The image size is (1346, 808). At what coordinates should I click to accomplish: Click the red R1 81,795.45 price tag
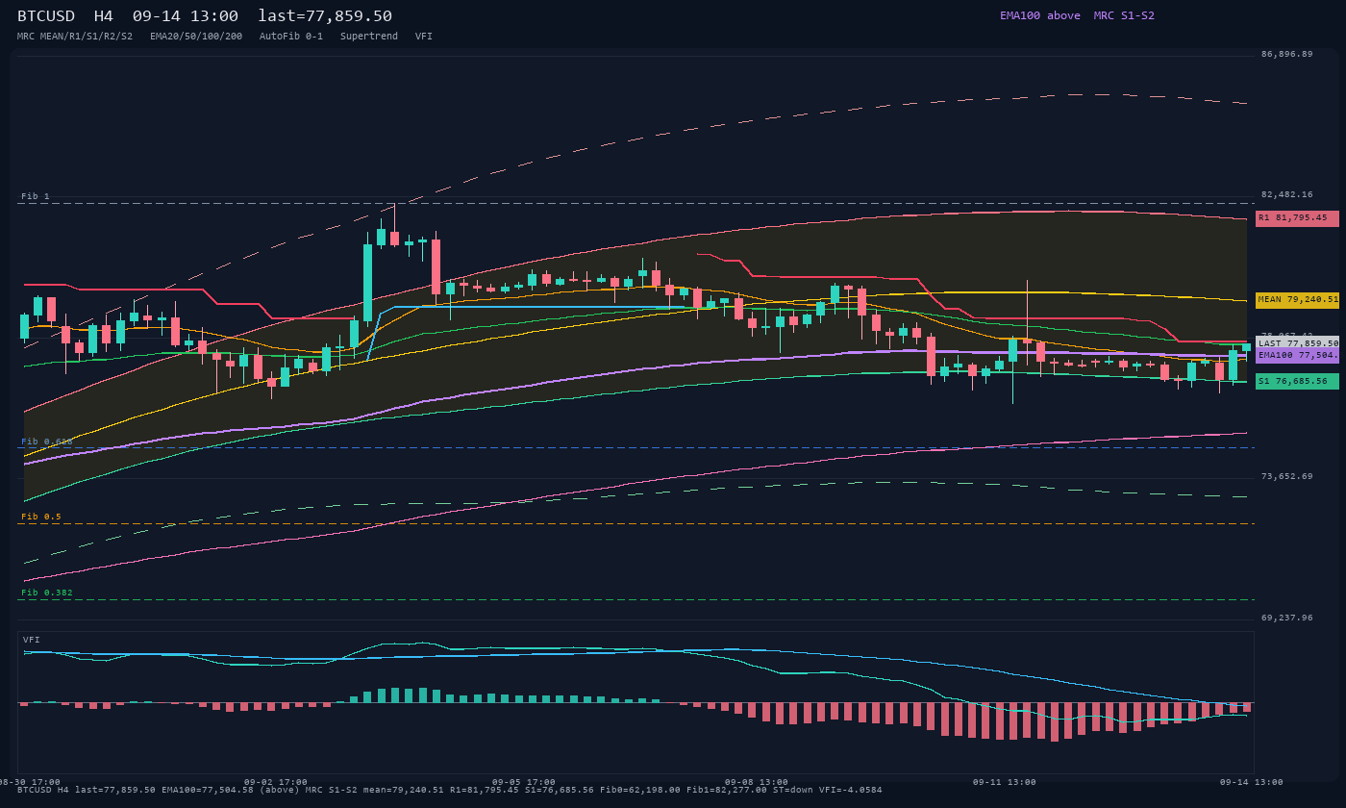coord(1297,218)
